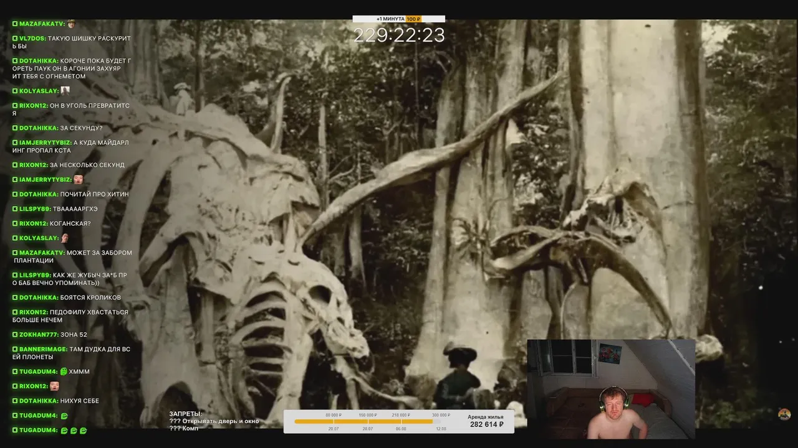798x448 pixels.
Task: Click the Открывать дверь и окно line
Action: [x=214, y=421]
